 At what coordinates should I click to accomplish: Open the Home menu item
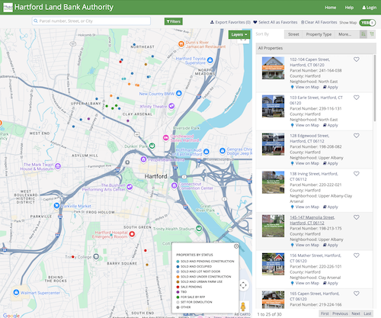tap(330, 8)
